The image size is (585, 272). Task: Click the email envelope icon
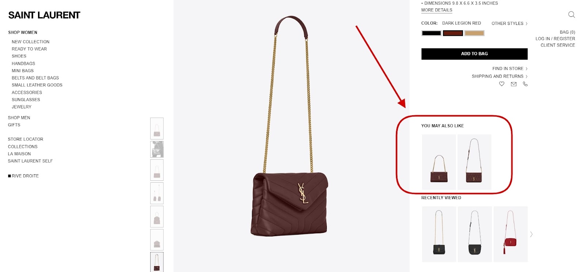514,84
